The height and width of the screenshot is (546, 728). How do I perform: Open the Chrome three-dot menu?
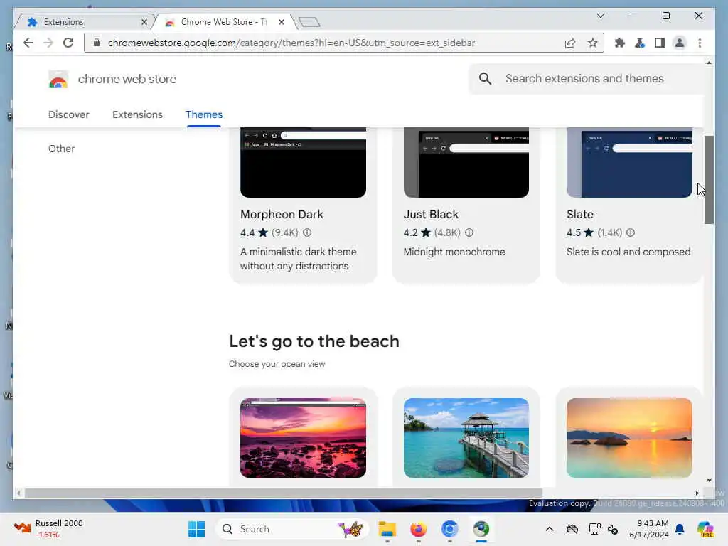click(x=700, y=43)
